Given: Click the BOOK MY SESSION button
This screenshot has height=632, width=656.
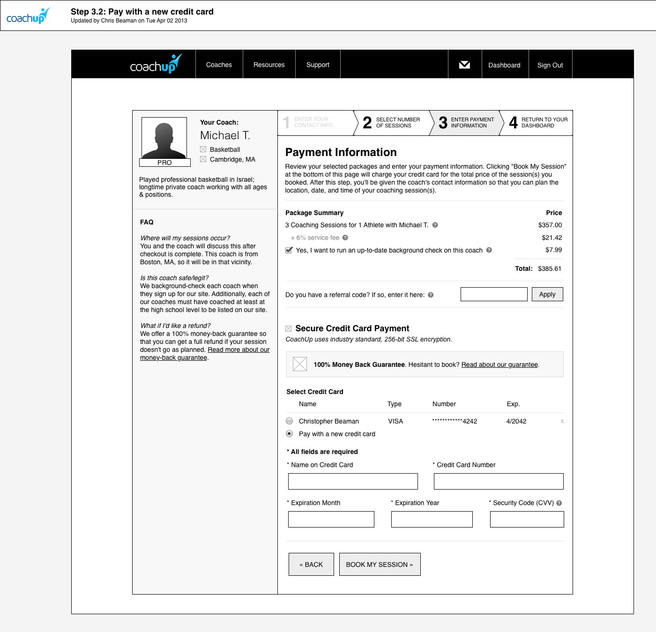Looking at the screenshot, I should [380, 564].
